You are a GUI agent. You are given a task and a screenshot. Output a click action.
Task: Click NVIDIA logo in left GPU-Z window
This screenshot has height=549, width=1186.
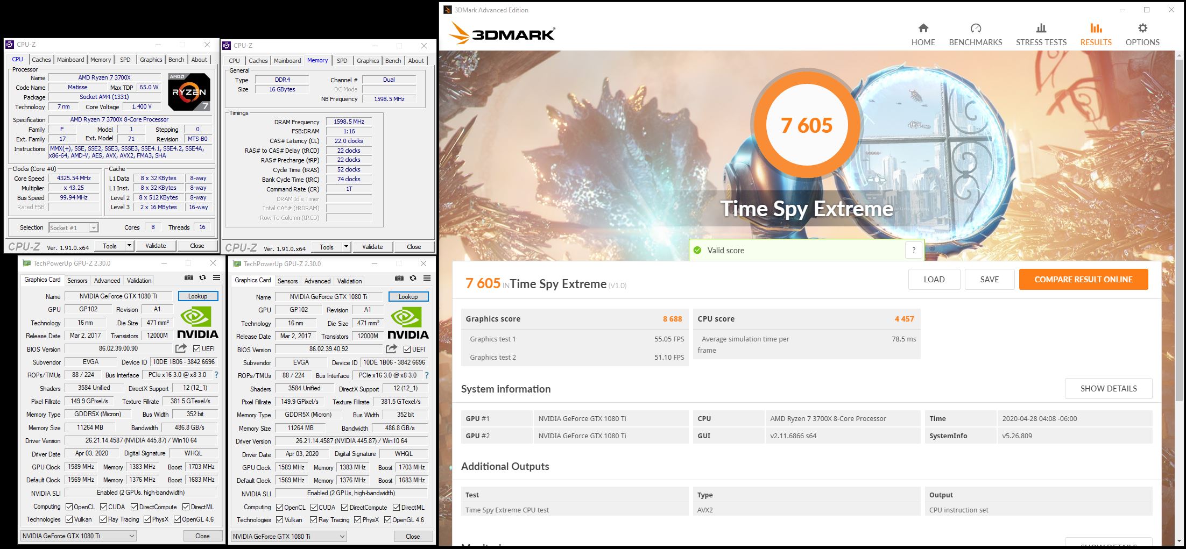coord(197,323)
